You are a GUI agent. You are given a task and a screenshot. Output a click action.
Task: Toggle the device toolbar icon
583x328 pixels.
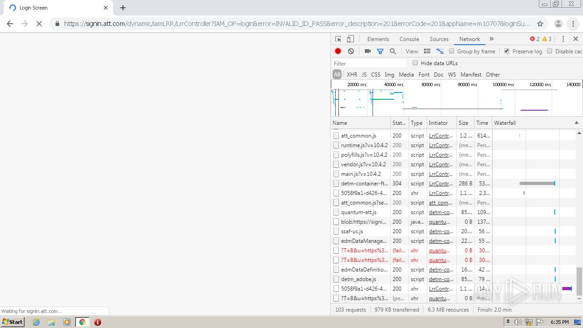(x=350, y=39)
